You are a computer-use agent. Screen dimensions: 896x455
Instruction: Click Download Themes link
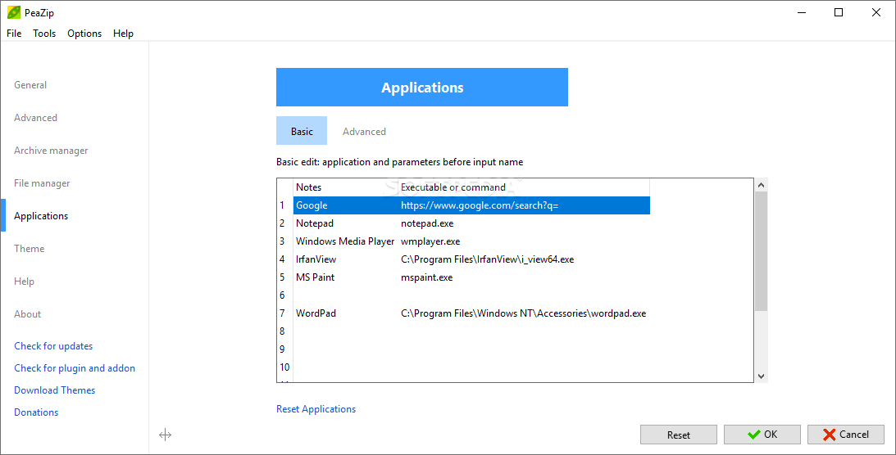tap(54, 390)
